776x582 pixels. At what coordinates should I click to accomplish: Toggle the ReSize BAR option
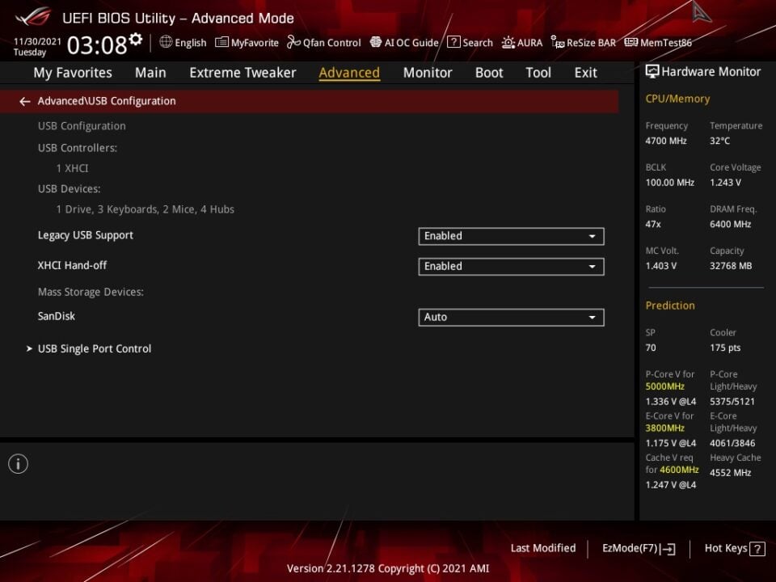583,43
